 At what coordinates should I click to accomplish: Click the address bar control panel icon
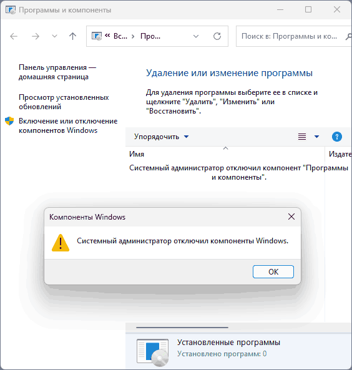coord(97,36)
